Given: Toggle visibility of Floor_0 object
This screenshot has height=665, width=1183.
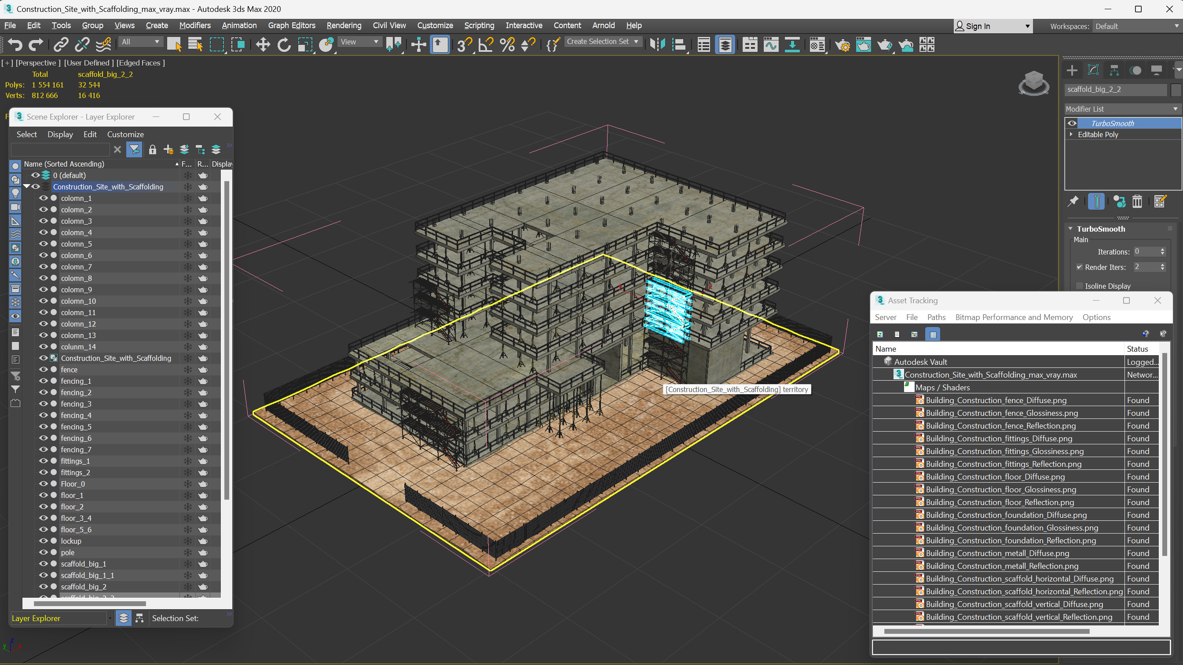Looking at the screenshot, I should tap(43, 484).
